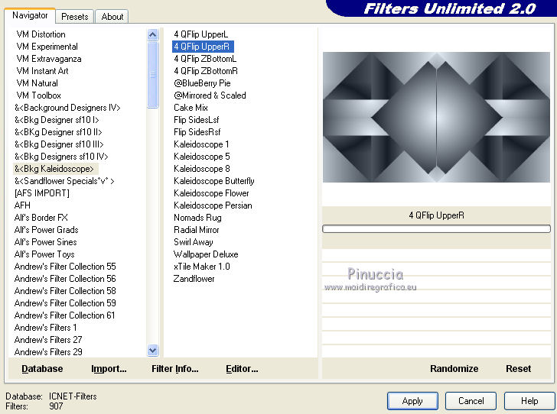This screenshot has height=414, width=557.
Task: Choose the @BlueBerry Pie filter
Action: click(202, 83)
